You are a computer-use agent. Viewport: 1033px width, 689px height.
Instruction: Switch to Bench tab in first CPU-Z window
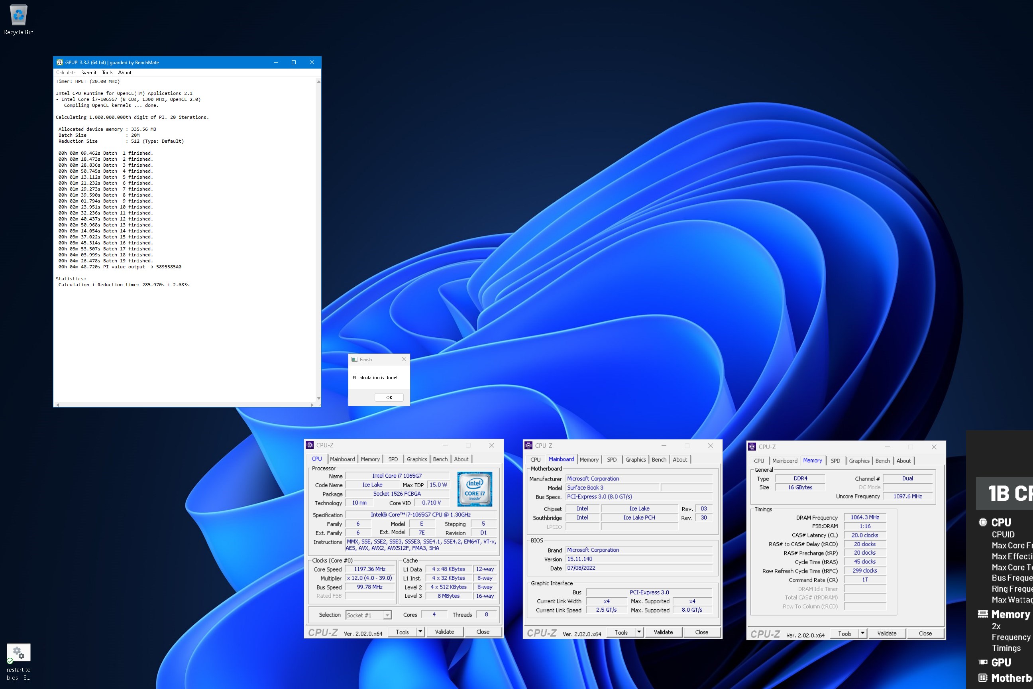point(440,459)
